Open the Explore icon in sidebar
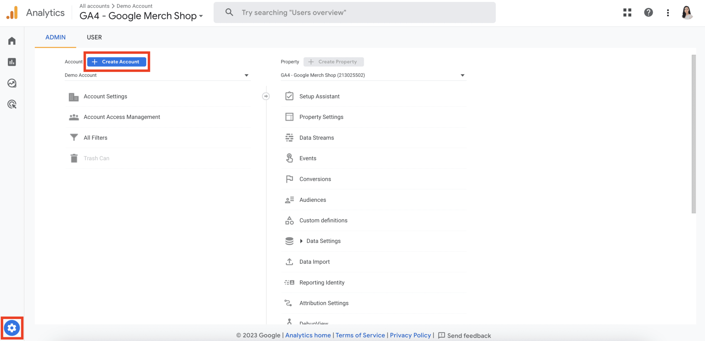705x341 pixels. click(x=12, y=83)
